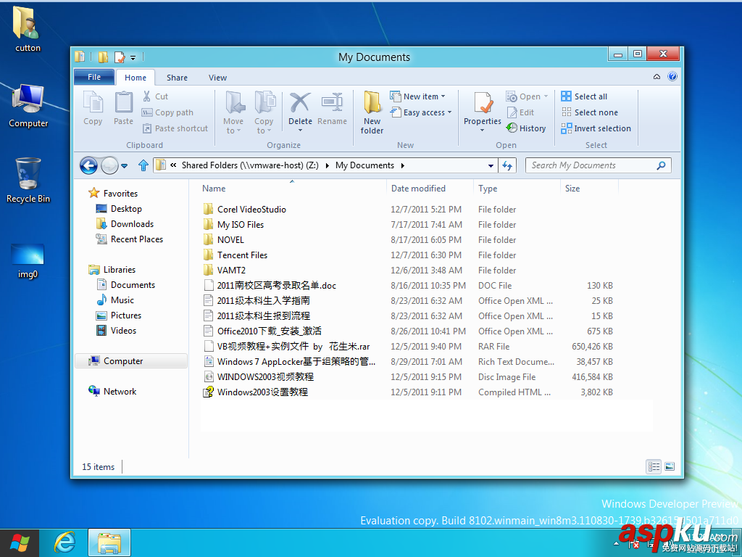Image resolution: width=742 pixels, height=557 pixels.
Task: Click Invert selection
Action: (596, 128)
